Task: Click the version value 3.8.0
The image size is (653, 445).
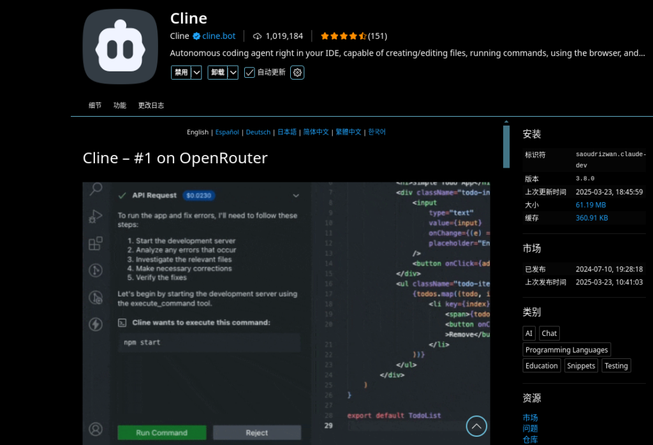Action: coord(585,179)
